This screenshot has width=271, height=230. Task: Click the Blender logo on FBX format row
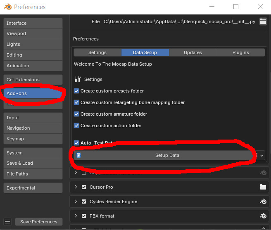(x=263, y=216)
